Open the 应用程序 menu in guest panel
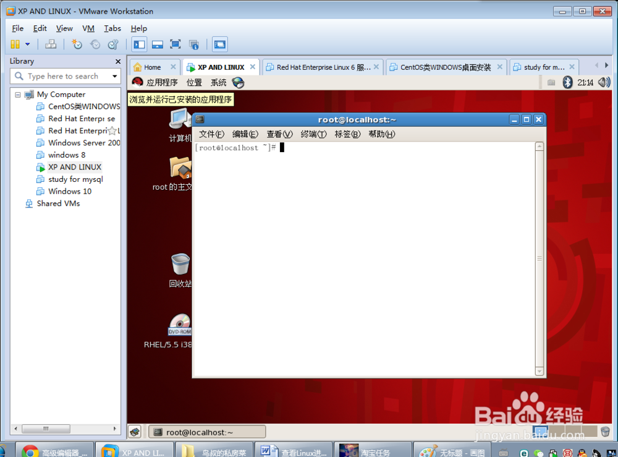The image size is (618, 457). tap(162, 82)
